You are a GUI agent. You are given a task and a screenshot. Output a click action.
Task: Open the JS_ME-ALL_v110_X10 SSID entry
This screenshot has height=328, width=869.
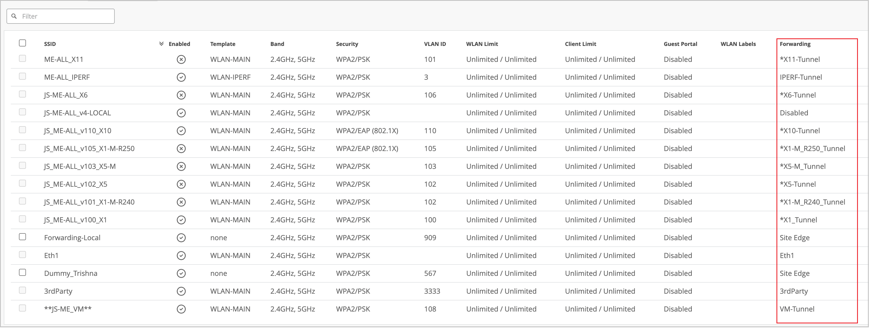77,131
